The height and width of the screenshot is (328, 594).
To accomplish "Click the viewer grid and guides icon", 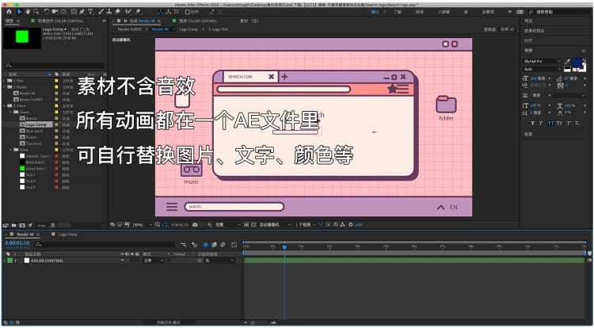I will point(158,224).
